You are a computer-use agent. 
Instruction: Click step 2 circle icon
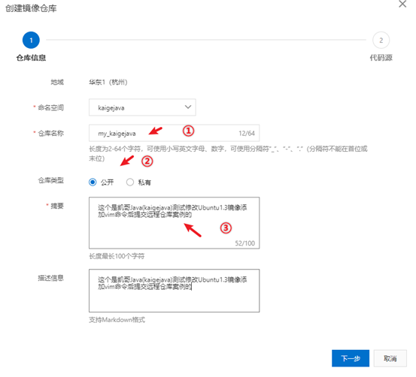point(381,40)
